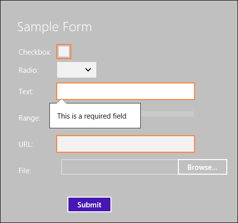The height and width of the screenshot is (223, 238).
Task: Click the 'Sample Form' heading
Action: [x=55, y=27]
